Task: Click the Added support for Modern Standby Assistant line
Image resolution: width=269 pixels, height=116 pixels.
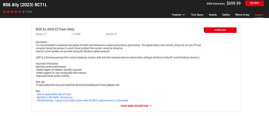Action: point(59,70)
